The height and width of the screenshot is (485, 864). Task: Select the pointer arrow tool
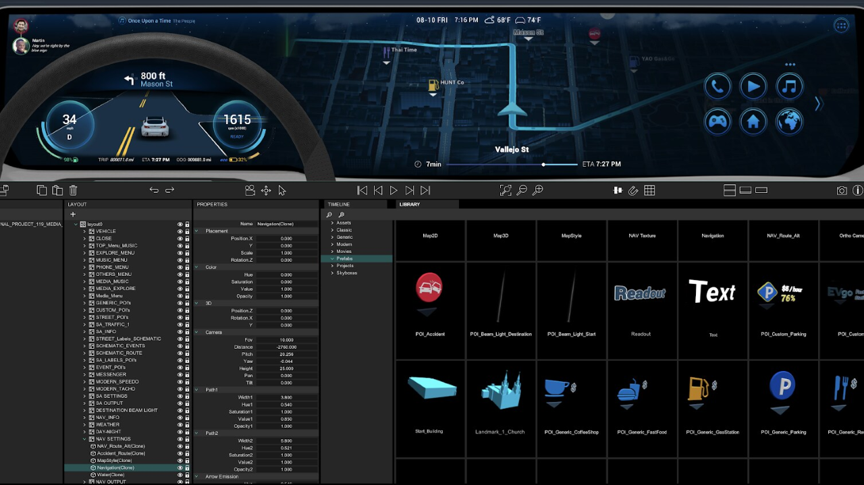[282, 191]
